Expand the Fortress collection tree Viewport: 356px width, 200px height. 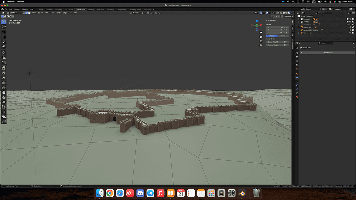tap(299, 19)
